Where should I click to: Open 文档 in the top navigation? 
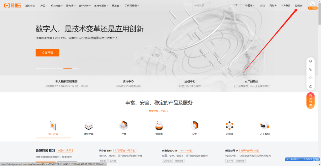(262, 6)
